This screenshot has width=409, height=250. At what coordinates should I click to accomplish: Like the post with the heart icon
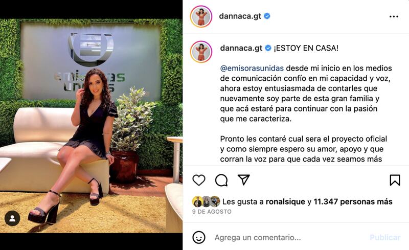199,180
